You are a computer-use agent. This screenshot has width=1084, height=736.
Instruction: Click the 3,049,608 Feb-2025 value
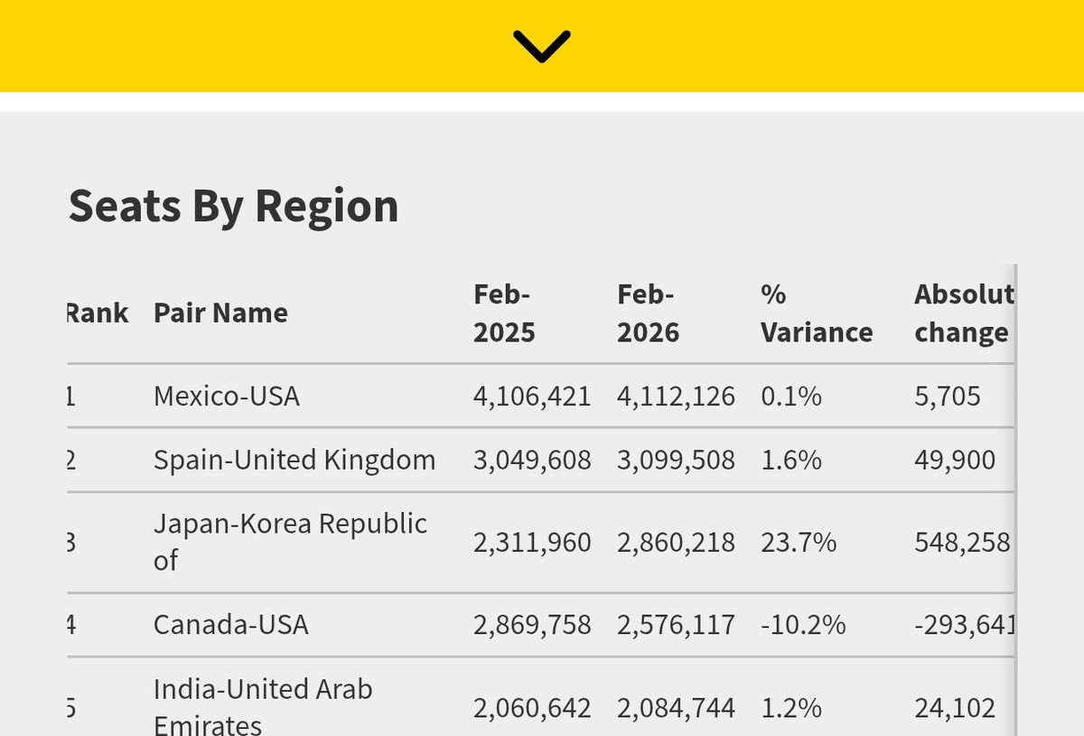[x=532, y=461]
